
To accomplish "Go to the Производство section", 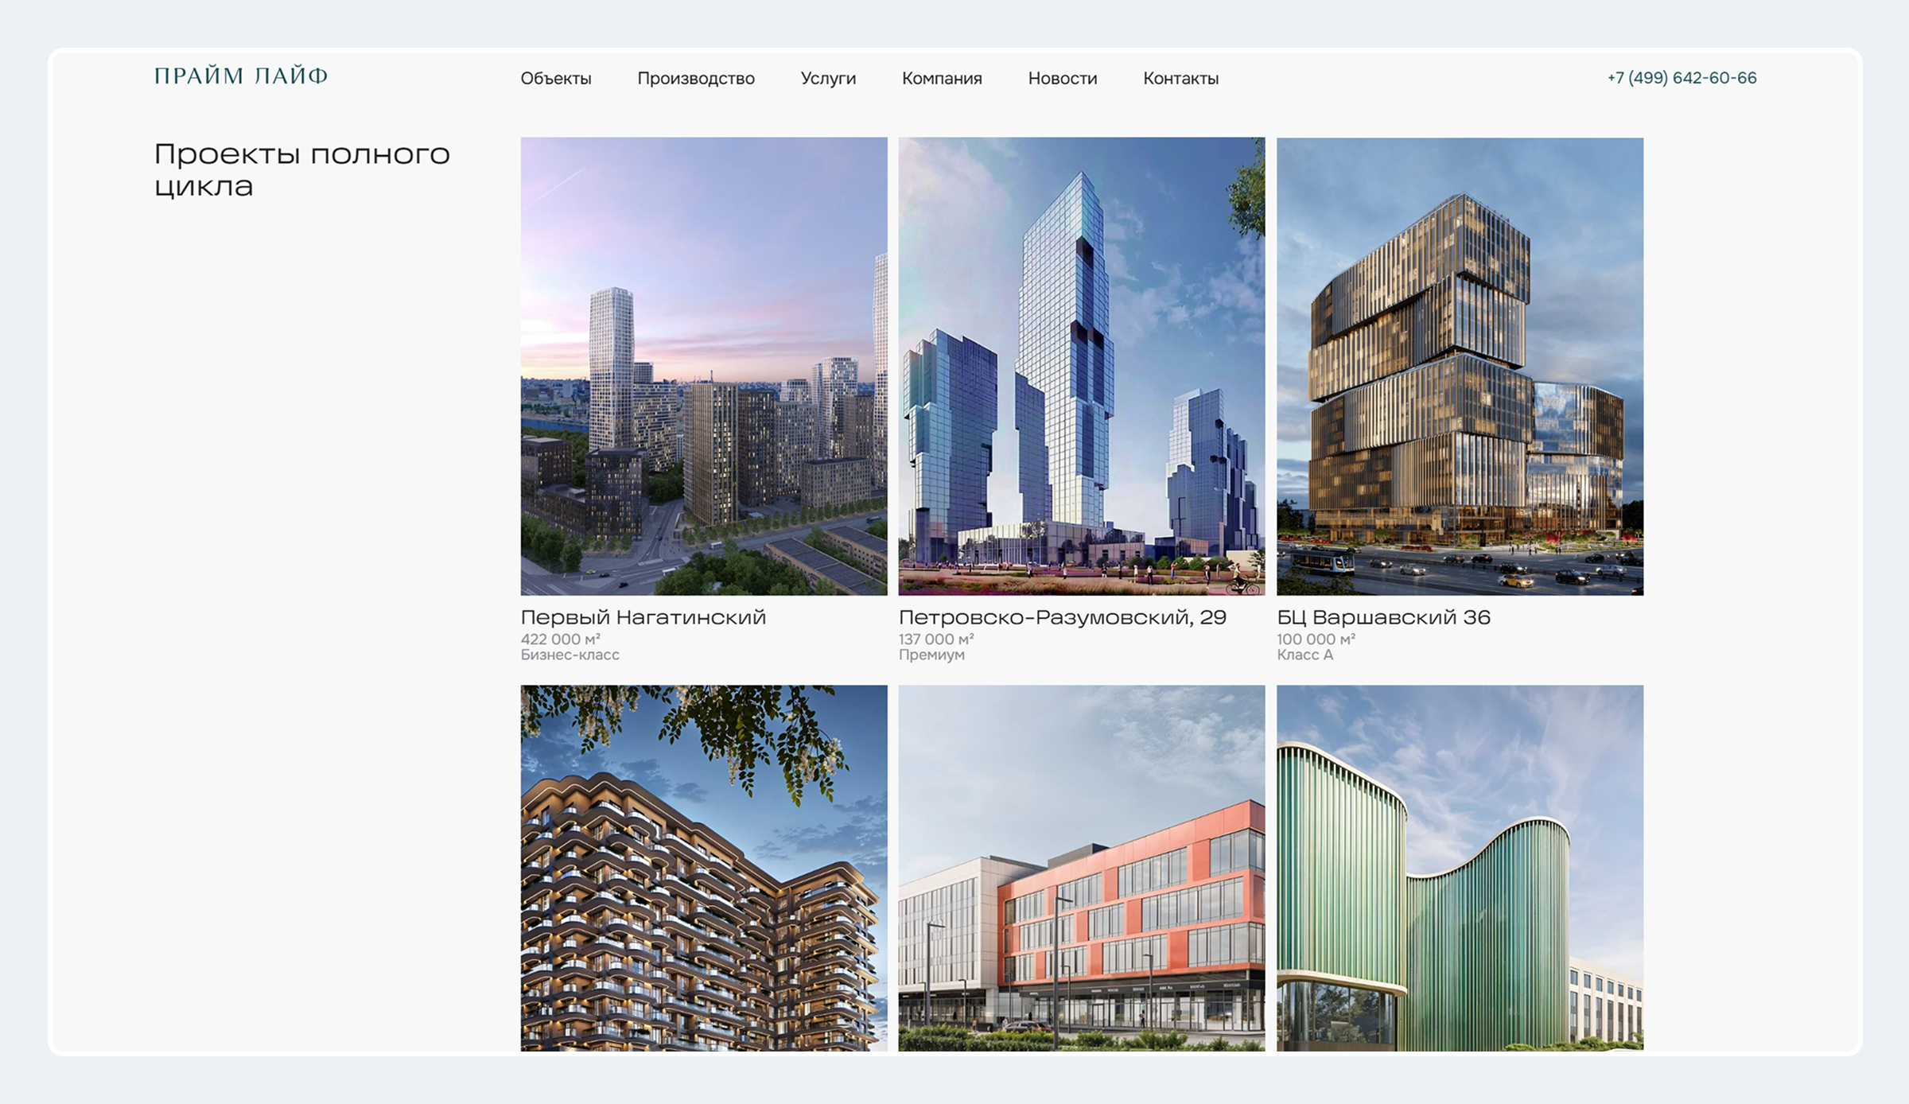I will [696, 79].
